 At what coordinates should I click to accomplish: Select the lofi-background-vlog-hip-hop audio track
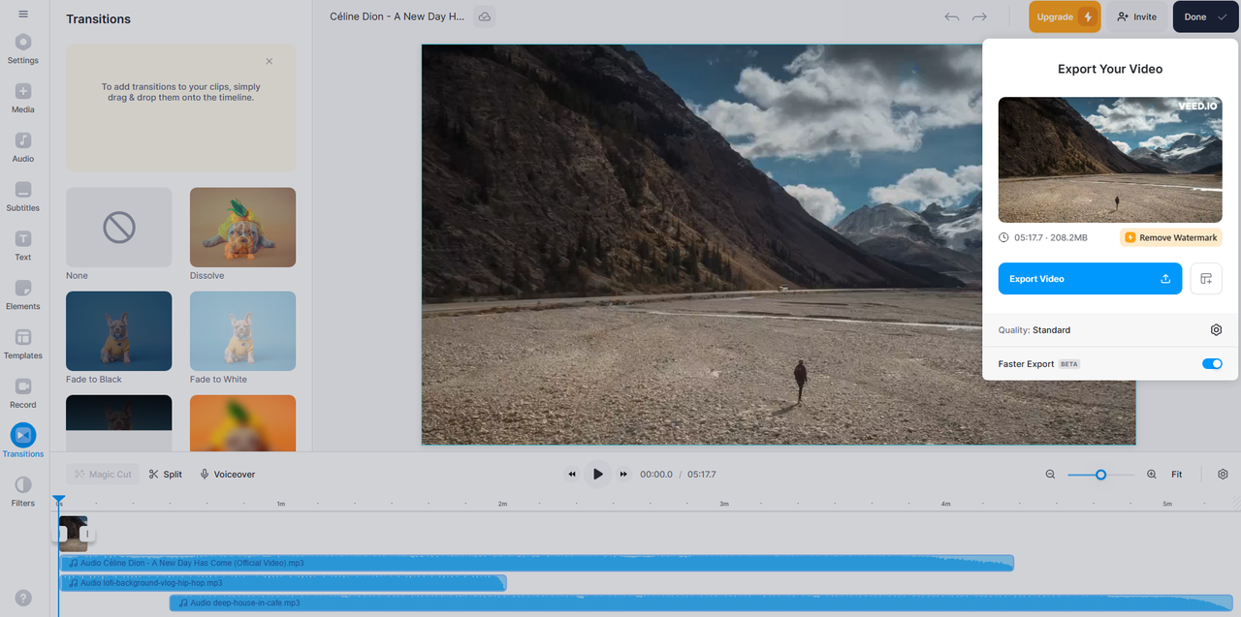283,583
